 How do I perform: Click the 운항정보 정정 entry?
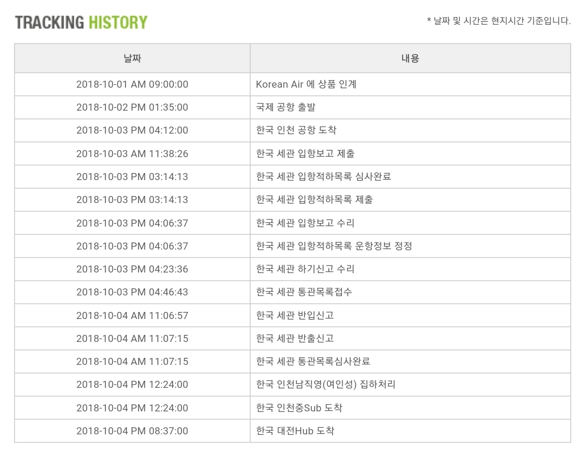pyautogui.click(x=334, y=246)
